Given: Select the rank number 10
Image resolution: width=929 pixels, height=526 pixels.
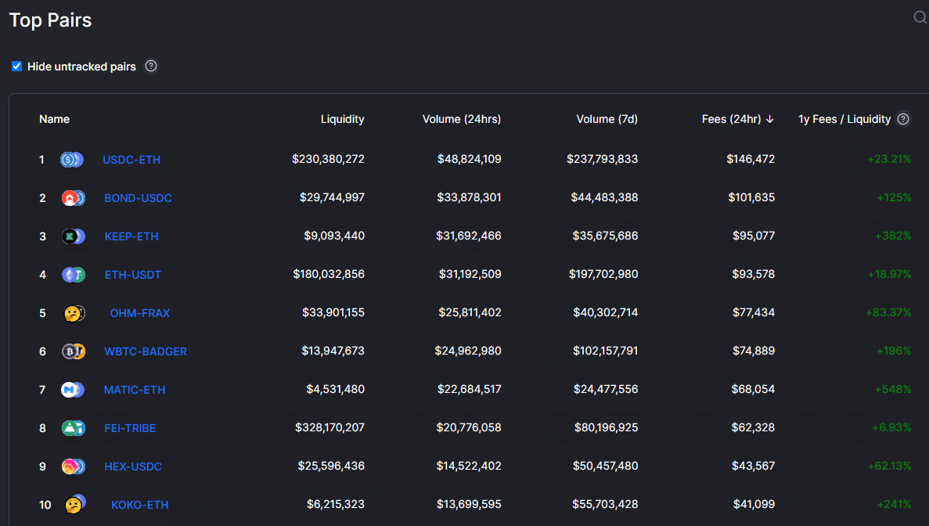Looking at the screenshot, I should [45, 506].
